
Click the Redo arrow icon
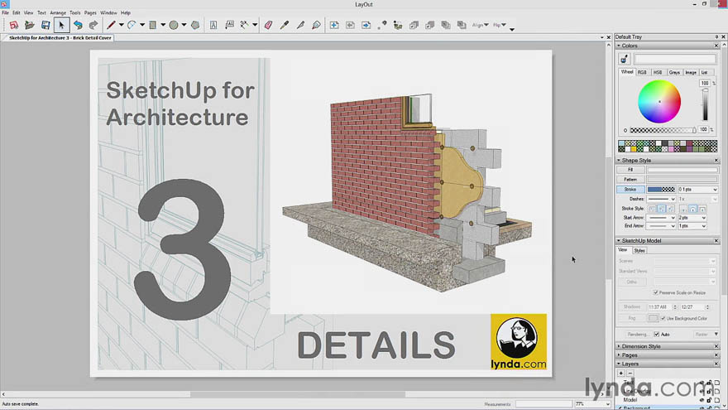pos(93,25)
